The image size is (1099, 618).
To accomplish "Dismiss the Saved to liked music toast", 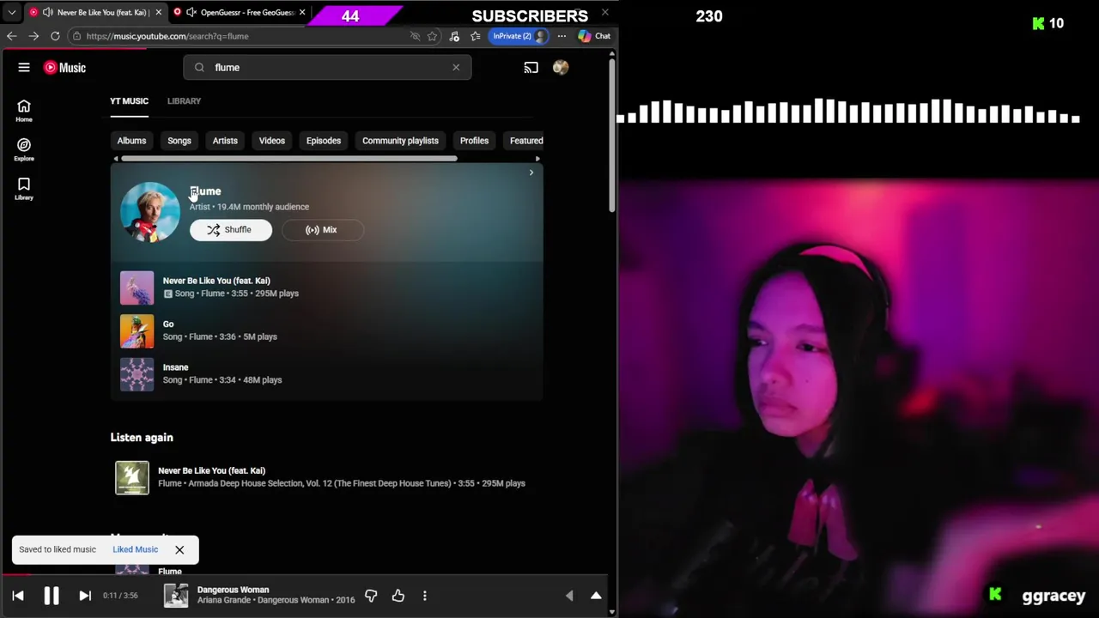I will pyautogui.click(x=179, y=549).
